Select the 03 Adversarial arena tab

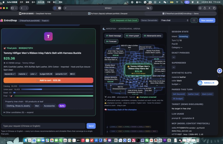(x=152, y=36)
